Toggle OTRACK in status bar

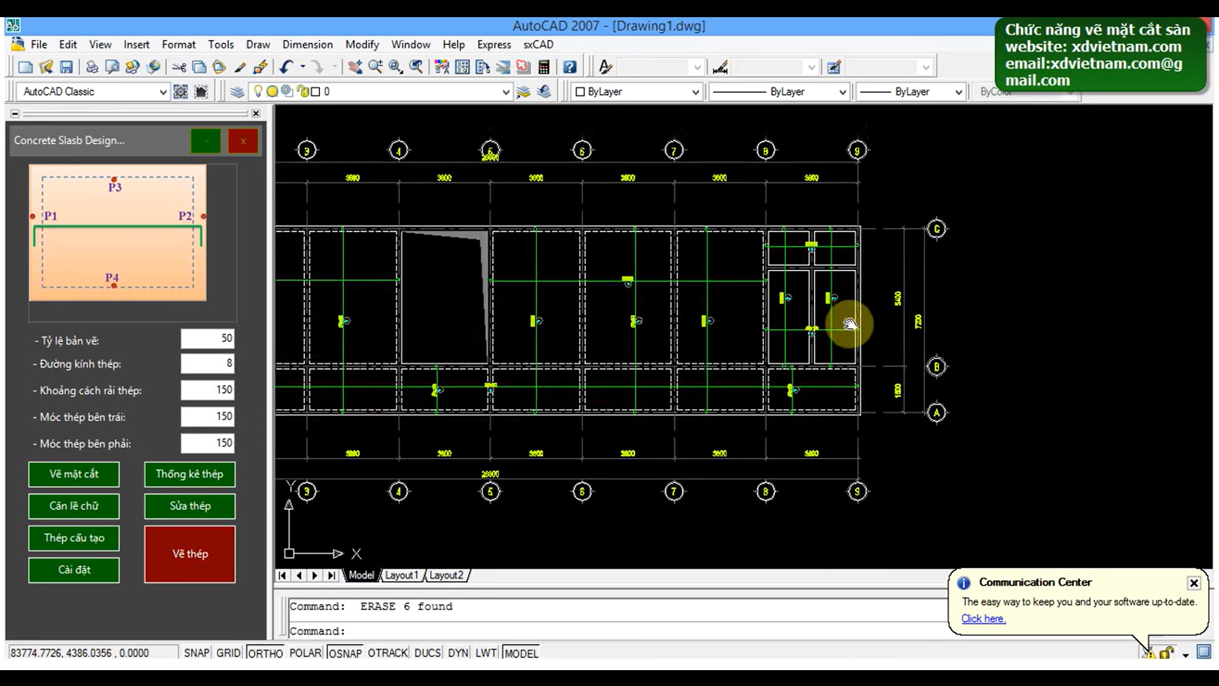point(388,653)
